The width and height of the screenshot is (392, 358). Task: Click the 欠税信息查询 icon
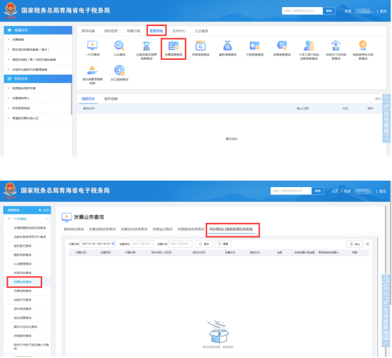click(x=254, y=47)
